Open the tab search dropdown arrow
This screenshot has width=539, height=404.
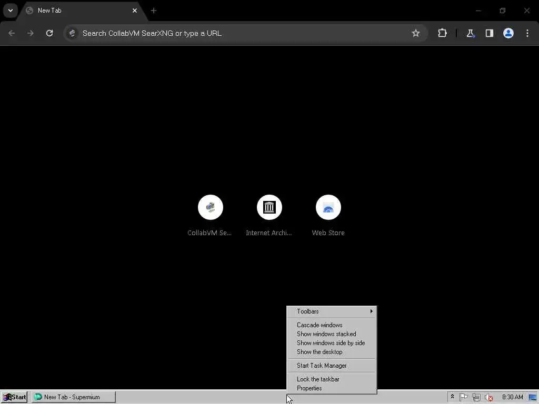click(11, 11)
